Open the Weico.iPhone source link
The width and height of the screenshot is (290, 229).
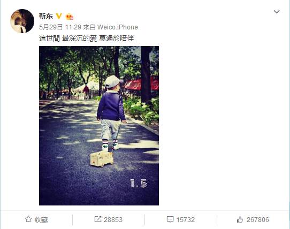click(117, 27)
